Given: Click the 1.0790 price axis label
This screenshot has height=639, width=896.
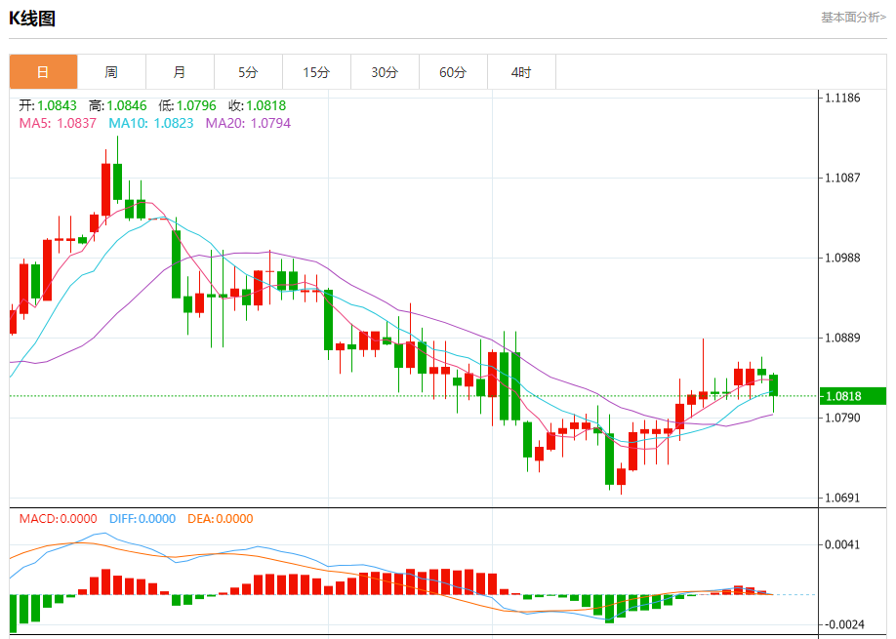Looking at the screenshot, I should [842, 418].
